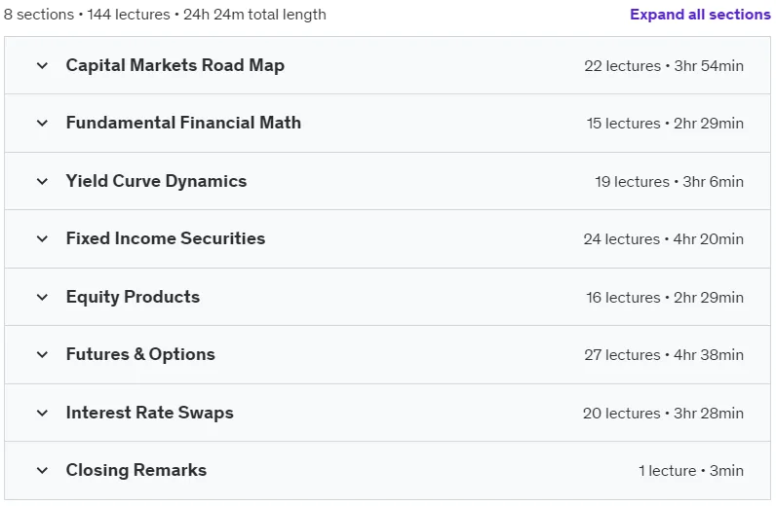Click the chevron beside Yield Curve Dynamics

(x=43, y=181)
